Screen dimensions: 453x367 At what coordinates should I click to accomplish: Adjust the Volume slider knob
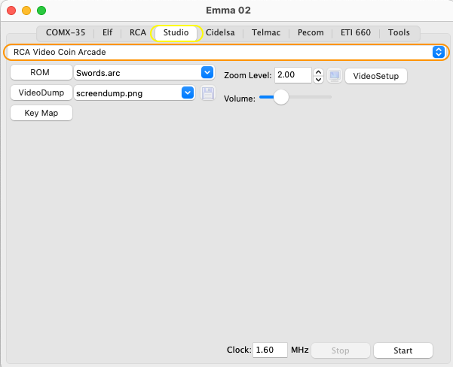click(x=281, y=97)
